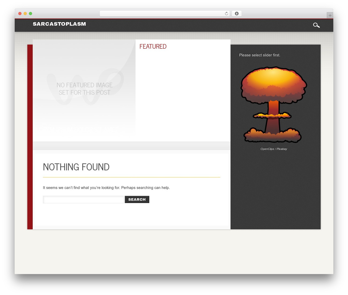Maximize the window with green button

tap(30, 14)
